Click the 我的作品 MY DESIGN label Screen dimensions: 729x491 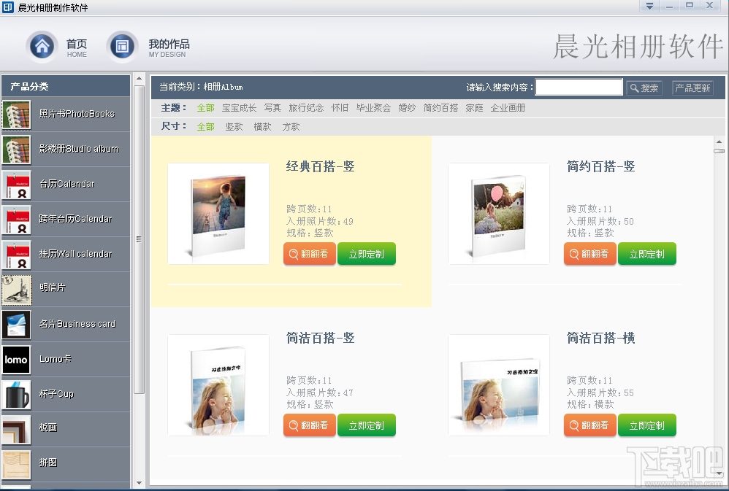[169, 48]
